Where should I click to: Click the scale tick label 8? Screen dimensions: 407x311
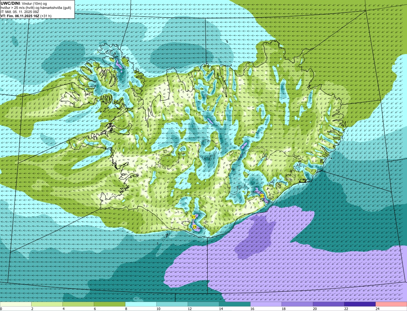coord(126,309)
